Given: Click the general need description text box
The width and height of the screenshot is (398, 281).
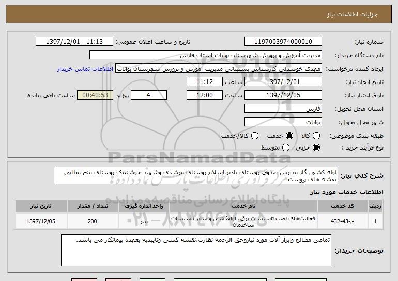Looking at the screenshot, I should pos(196,175).
